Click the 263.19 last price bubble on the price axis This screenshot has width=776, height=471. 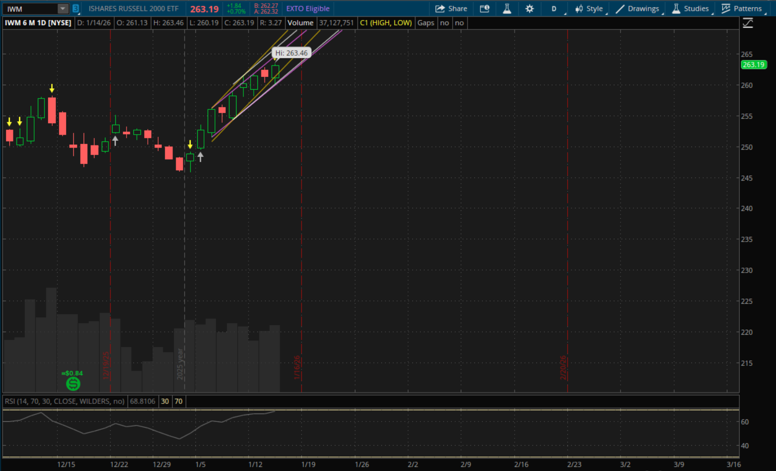753,65
